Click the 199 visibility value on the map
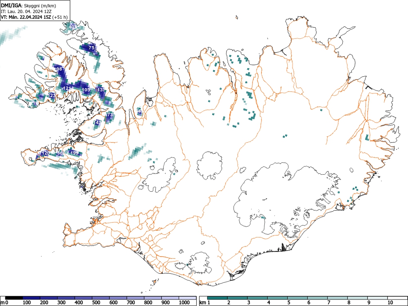 pyautogui.click(x=75, y=153)
